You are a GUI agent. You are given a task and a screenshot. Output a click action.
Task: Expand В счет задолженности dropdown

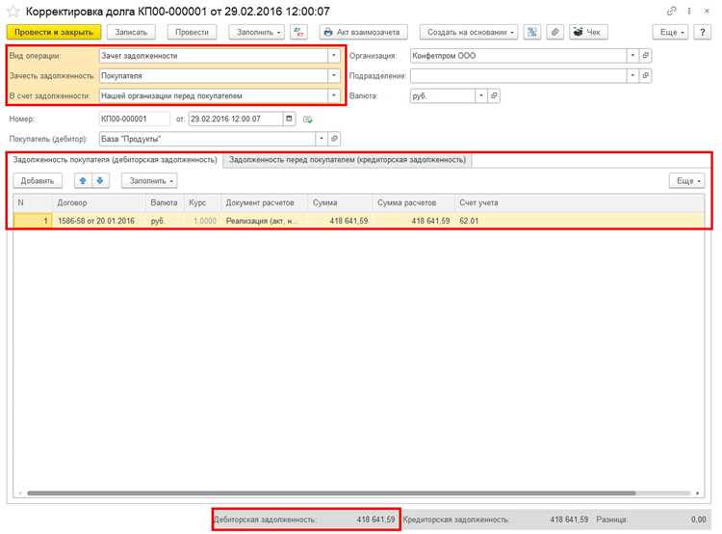[x=334, y=95]
